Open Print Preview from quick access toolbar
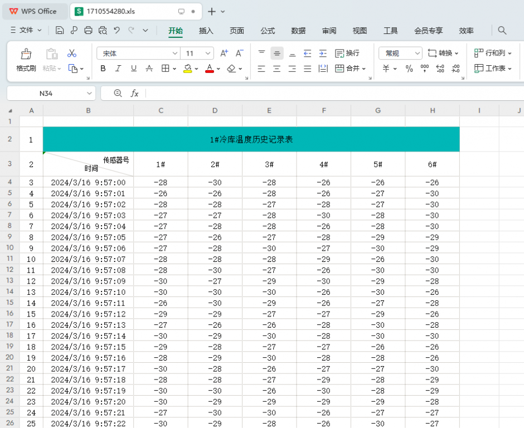Screen dimensions: 524x428 (103, 31)
